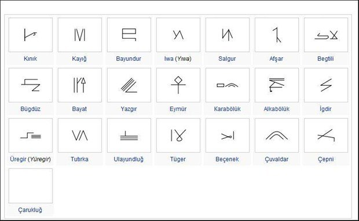Open the Kınık tamga symbol image
Image resolution: width=359 pixels, height=221 pixels.
[x=31, y=35]
